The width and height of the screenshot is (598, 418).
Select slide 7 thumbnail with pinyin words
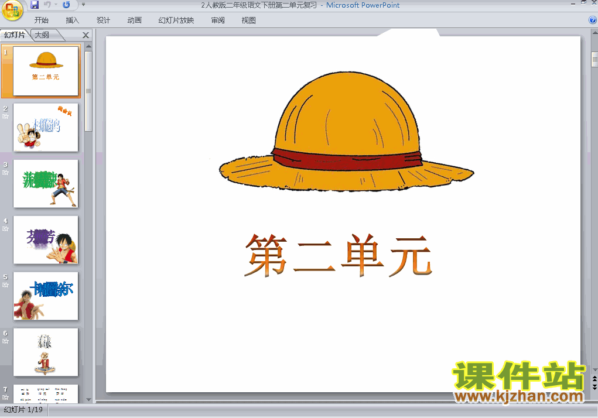coord(46,393)
